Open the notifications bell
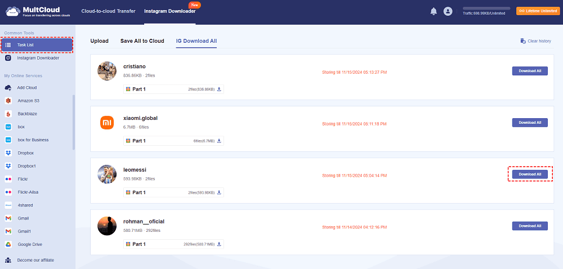 434,11
